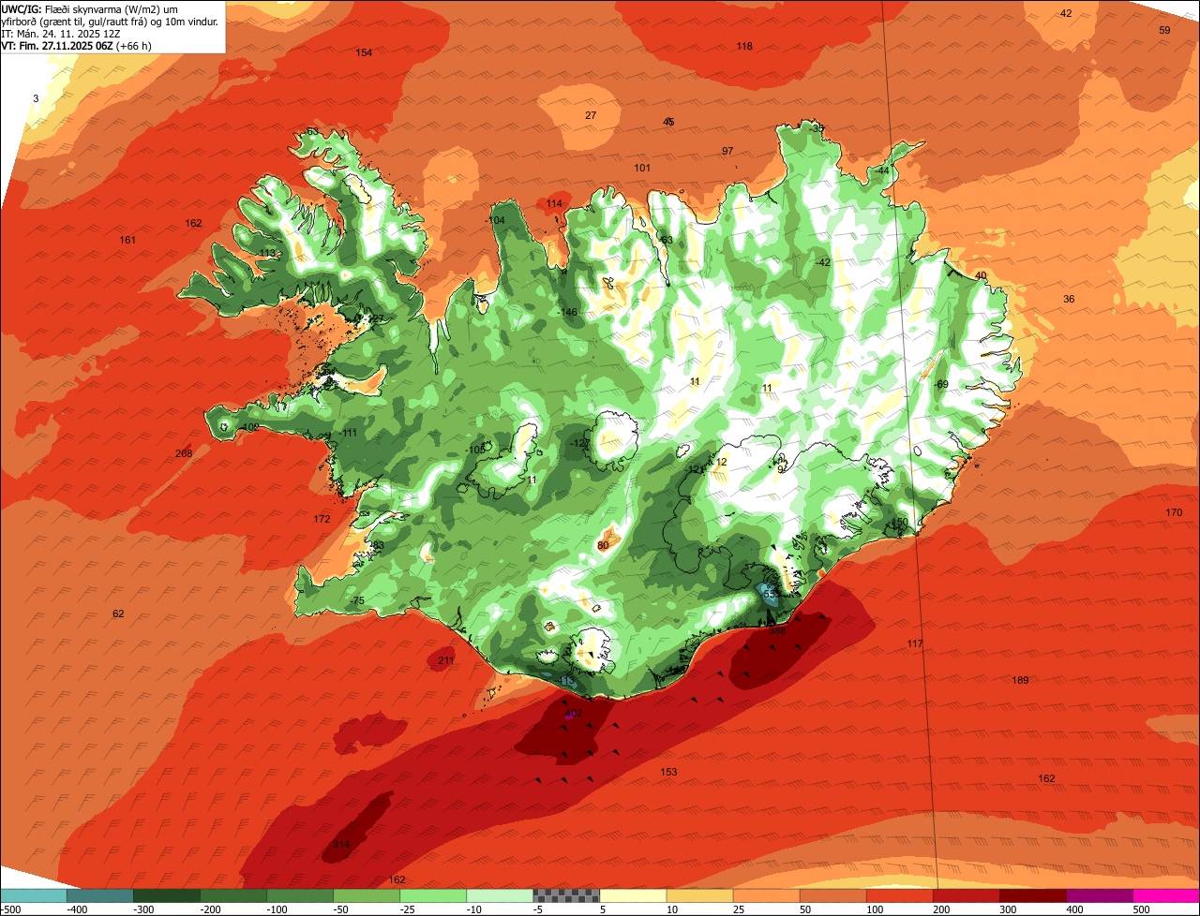The image size is (1200, 916).
Task: Click the map value '-104'
Action: (x=496, y=220)
